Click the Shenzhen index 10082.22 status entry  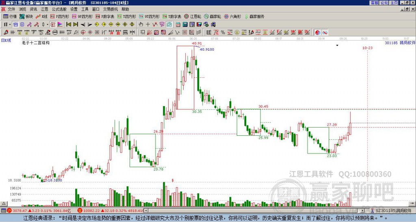coord(110,211)
